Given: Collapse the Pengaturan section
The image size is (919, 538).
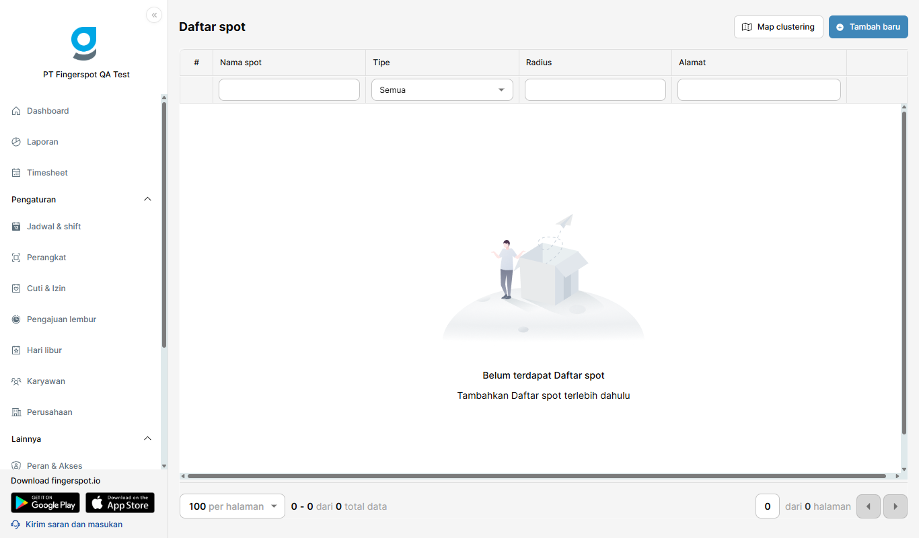Looking at the screenshot, I should 148,199.
